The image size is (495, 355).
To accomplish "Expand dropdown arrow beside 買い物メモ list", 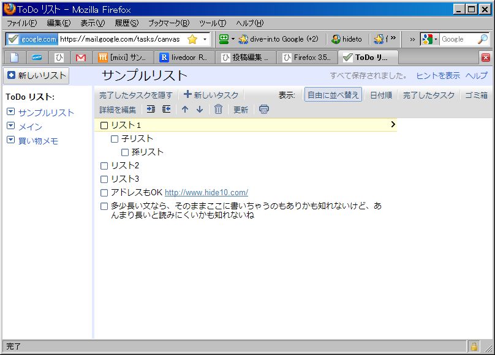I will [10, 140].
